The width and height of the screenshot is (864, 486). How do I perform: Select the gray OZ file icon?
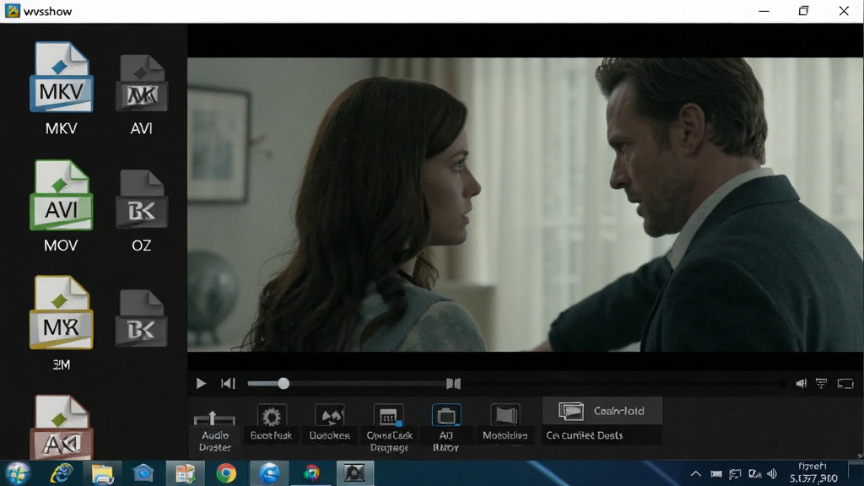pyautogui.click(x=142, y=199)
